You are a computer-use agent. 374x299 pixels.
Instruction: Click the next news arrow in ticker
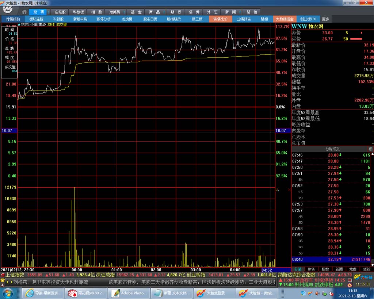(11, 282)
